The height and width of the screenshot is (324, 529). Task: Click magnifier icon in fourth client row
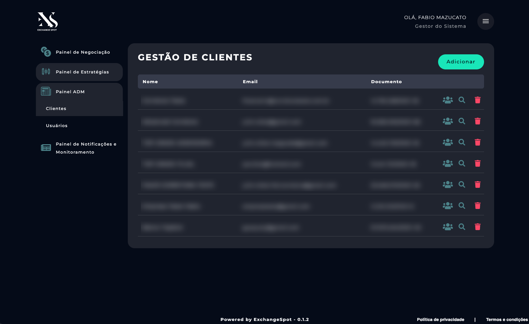pyautogui.click(x=462, y=163)
